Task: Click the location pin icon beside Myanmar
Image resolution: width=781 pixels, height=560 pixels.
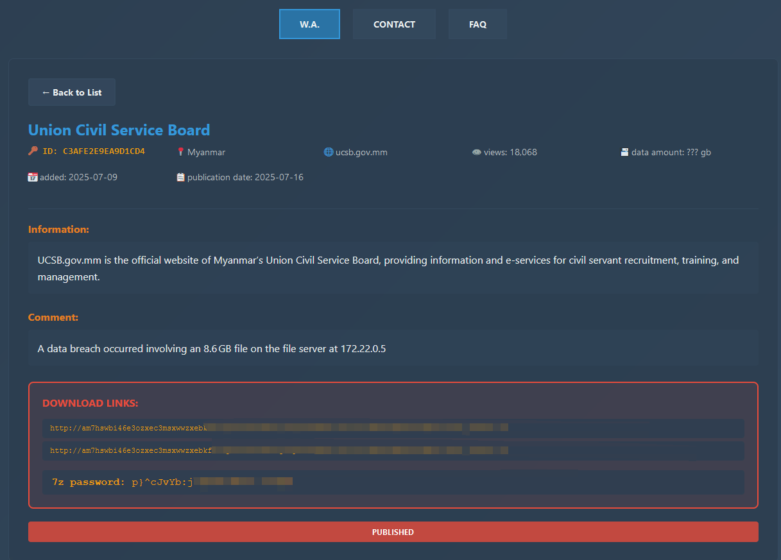Action: [x=181, y=152]
